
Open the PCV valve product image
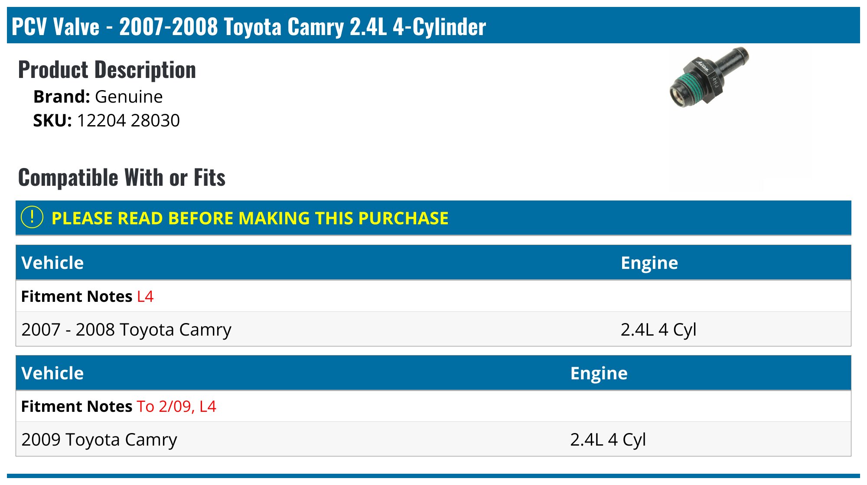click(709, 78)
